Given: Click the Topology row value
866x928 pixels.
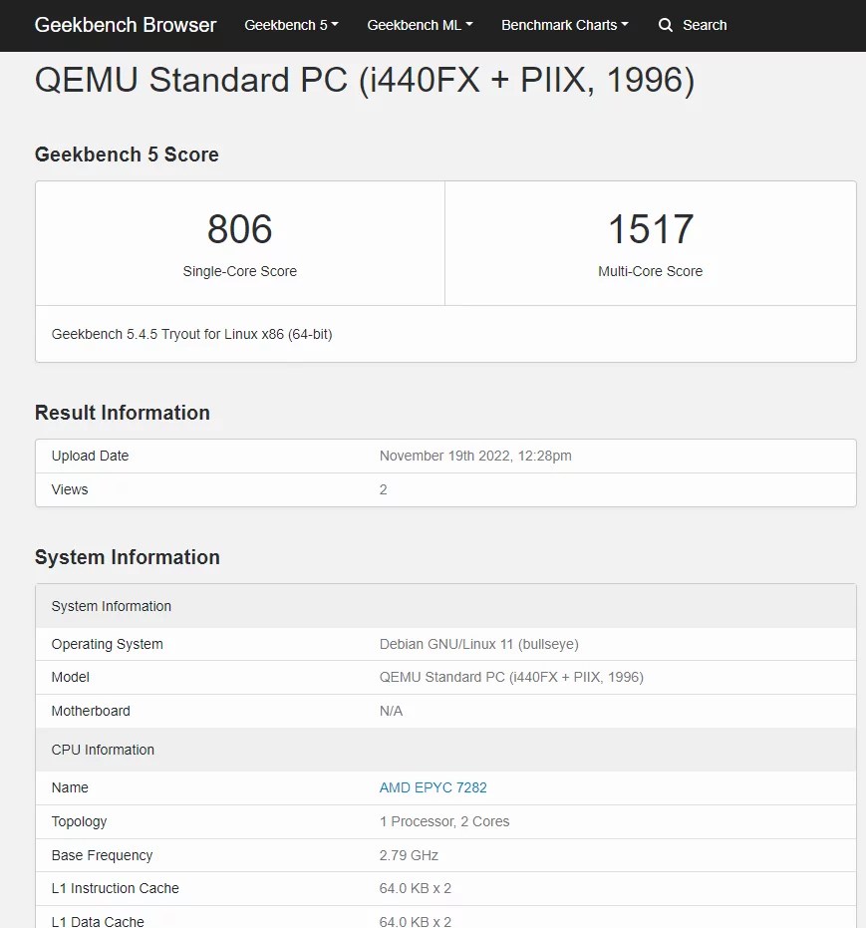Looking at the screenshot, I should (444, 821).
